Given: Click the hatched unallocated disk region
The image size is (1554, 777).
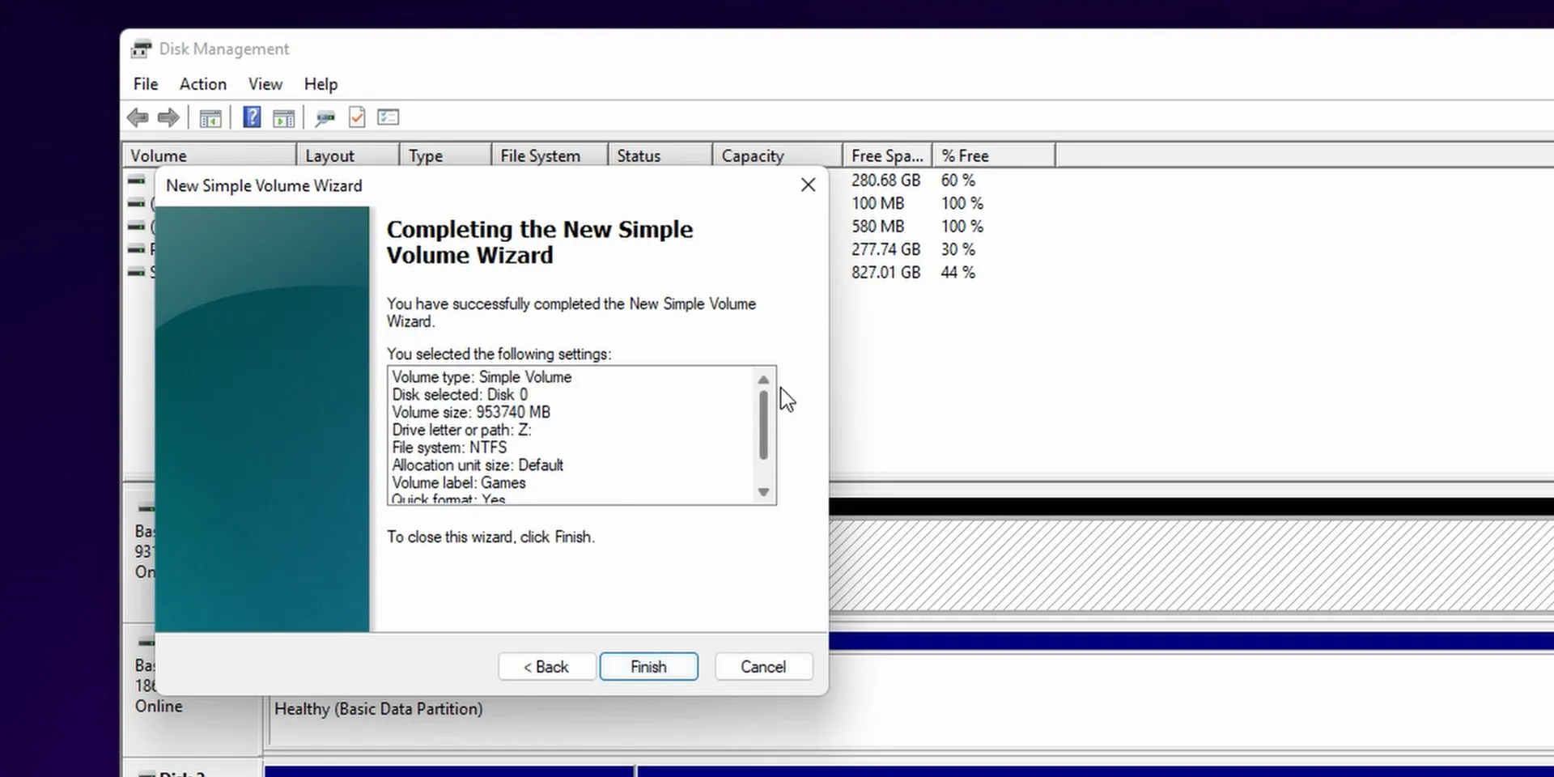Looking at the screenshot, I should point(1191,565).
